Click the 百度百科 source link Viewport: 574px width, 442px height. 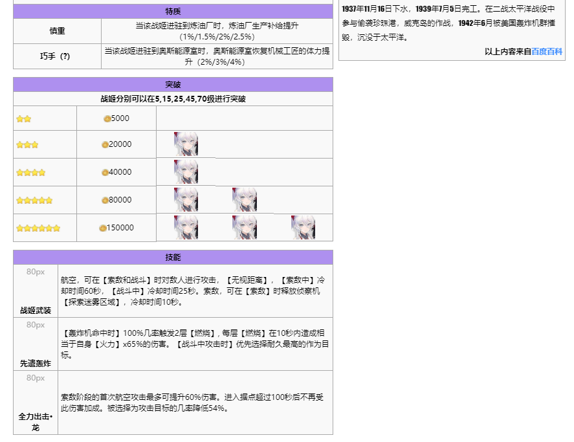(x=547, y=51)
